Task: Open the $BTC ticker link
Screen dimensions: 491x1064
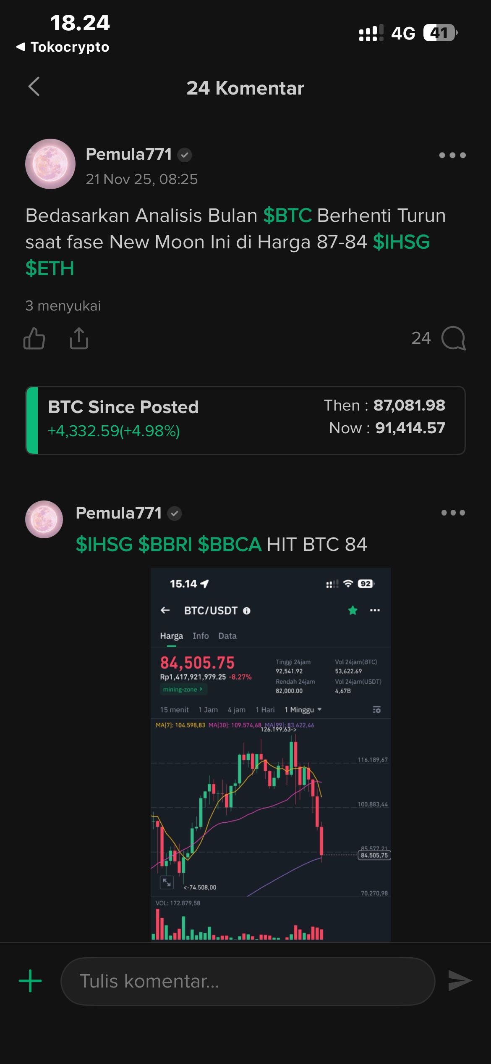Action: 287,216
